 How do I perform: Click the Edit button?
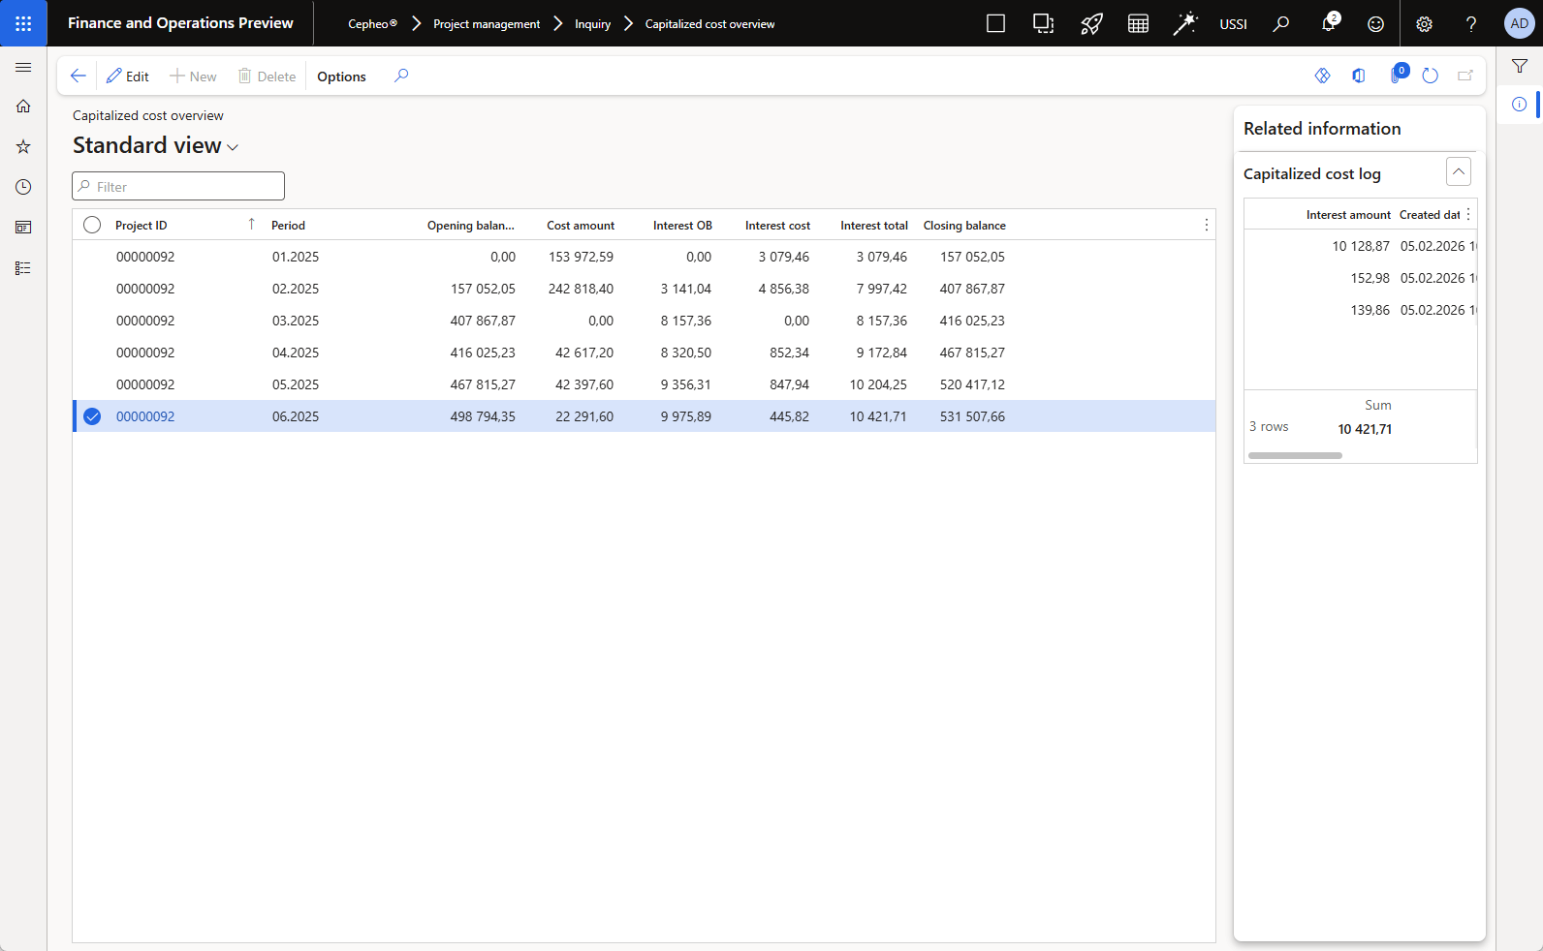click(x=128, y=77)
